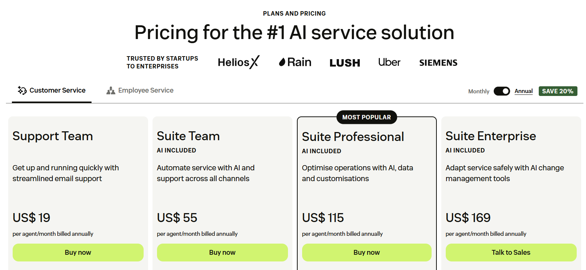
Task: Select the Customer Service headset icon
Action: pos(21,90)
